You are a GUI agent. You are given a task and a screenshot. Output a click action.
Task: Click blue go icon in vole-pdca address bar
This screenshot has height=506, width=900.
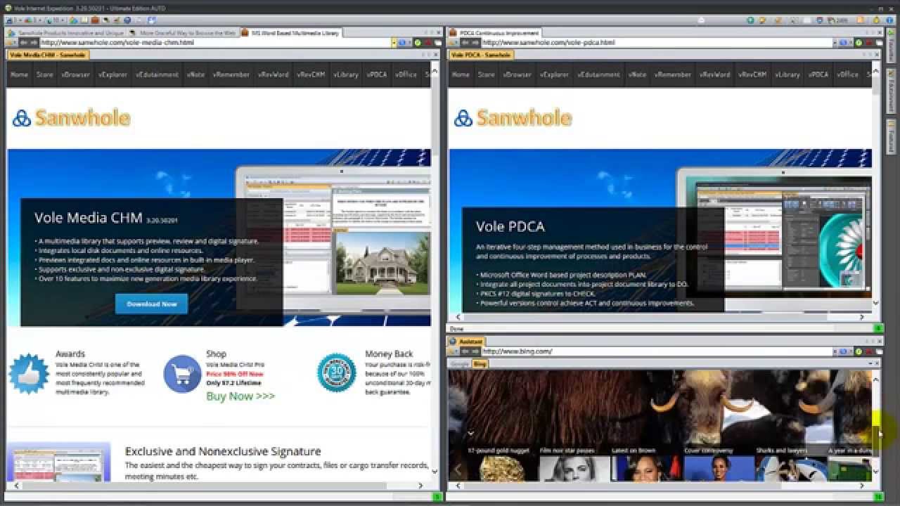(844, 43)
